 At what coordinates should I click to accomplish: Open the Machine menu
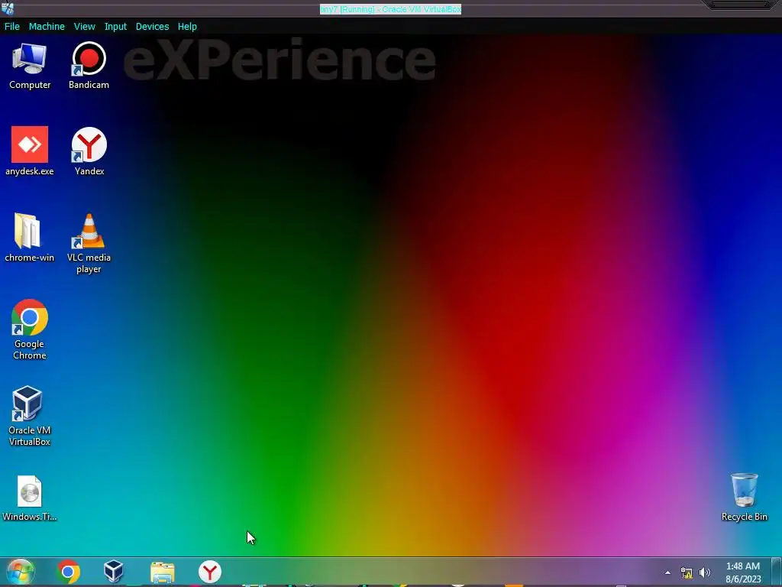click(x=47, y=27)
